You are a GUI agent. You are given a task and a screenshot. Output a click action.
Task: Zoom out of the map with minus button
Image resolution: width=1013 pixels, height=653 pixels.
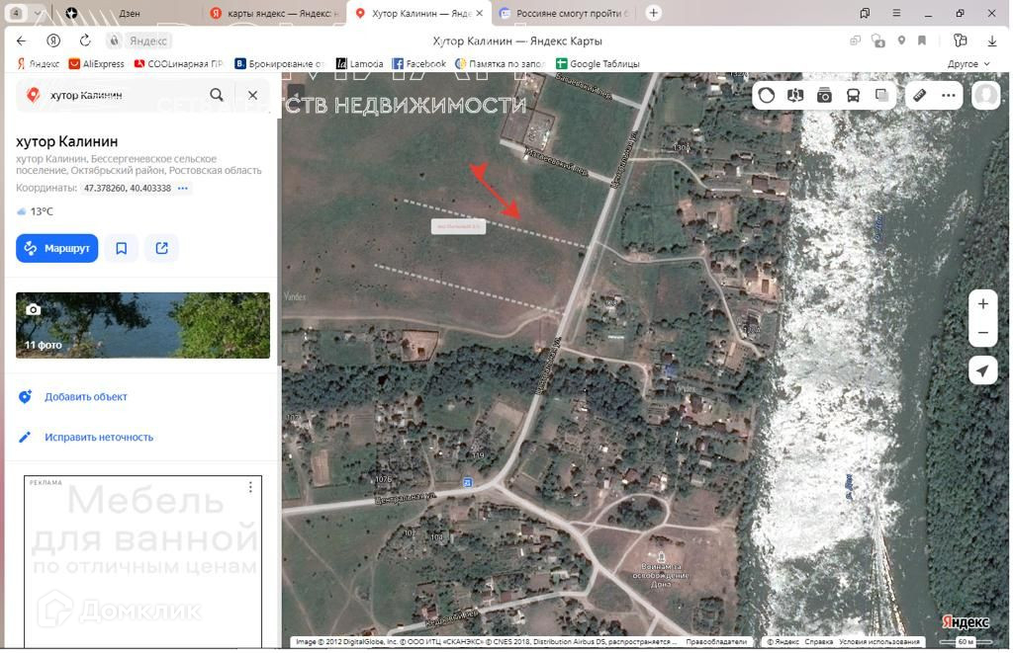click(982, 333)
